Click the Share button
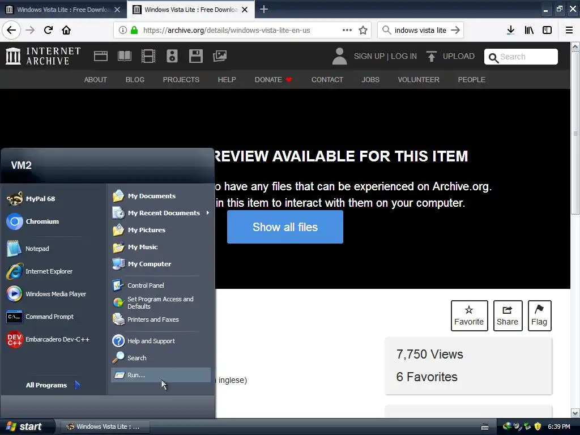The width and height of the screenshot is (580, 435). [x=507, y=316]
